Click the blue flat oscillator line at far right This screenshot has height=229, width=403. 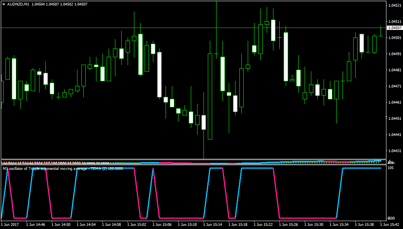tap(362, 168)
